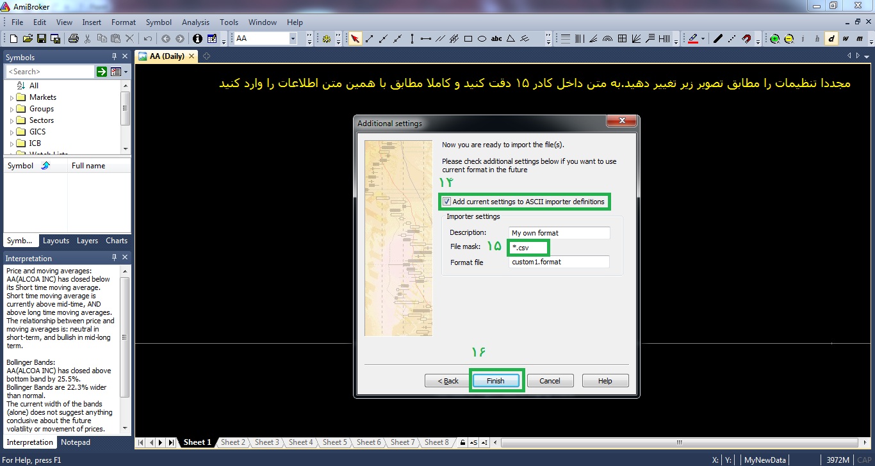Select the red arrow pointer tool
Image resolution: width=875 pixels, height=466 pixels.
[x=356, y=39]
